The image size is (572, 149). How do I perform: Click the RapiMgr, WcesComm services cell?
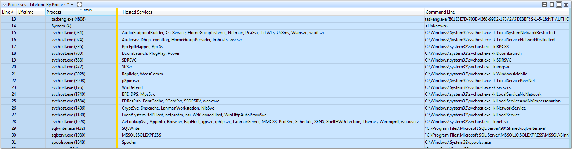tap(142, 74)
